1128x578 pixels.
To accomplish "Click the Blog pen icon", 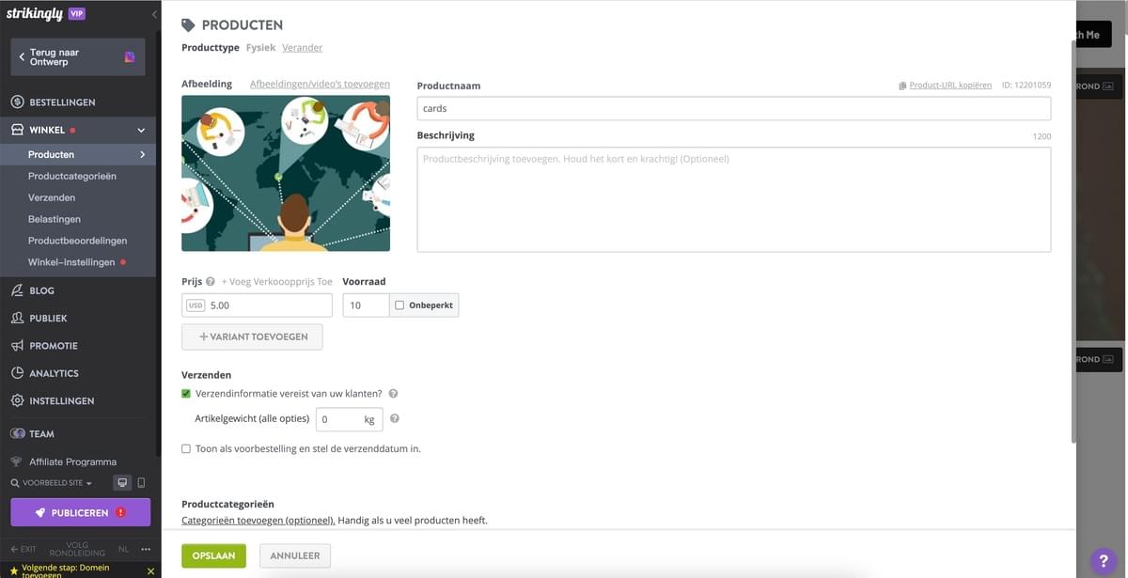I will tap(17, 290).
